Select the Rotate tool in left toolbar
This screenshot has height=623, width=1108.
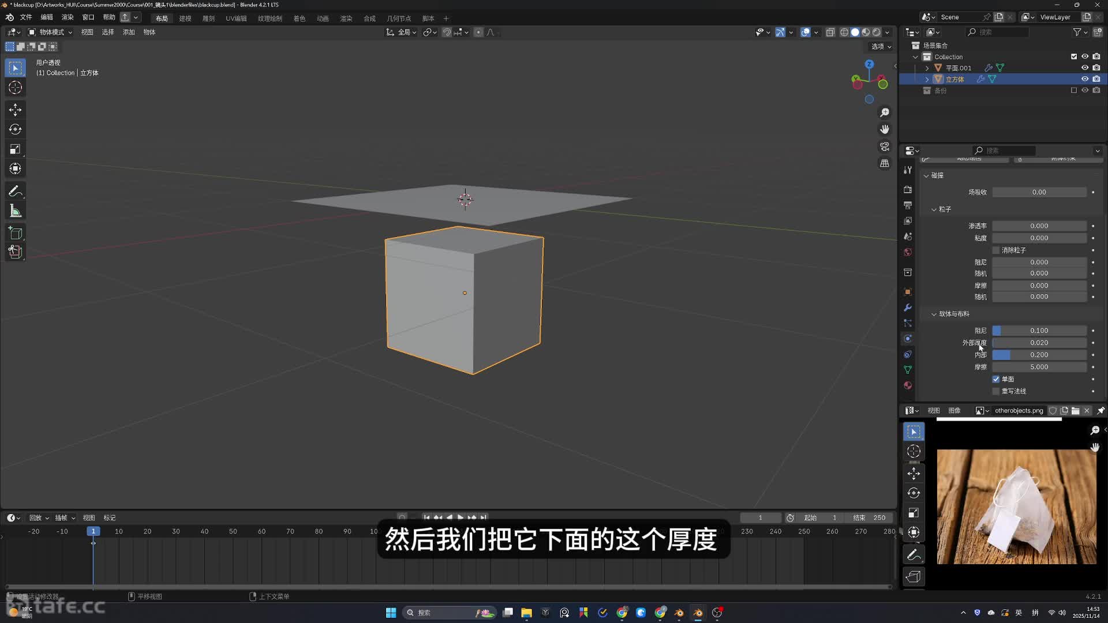tap(16, 129)
